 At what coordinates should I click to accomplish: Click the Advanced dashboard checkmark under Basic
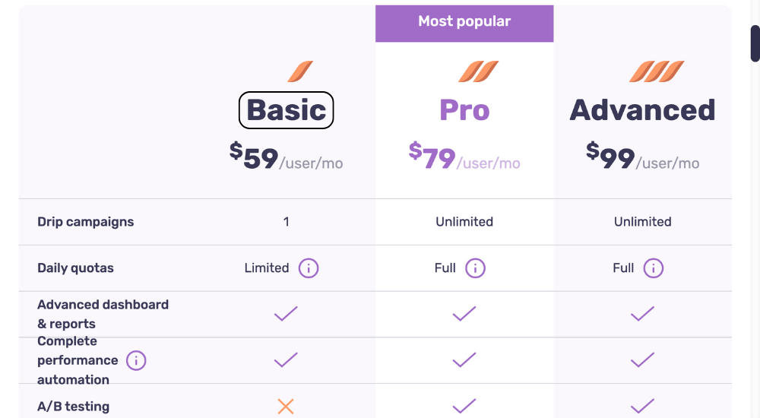coord(286,314)
